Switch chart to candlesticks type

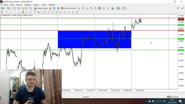pos(83,8)
